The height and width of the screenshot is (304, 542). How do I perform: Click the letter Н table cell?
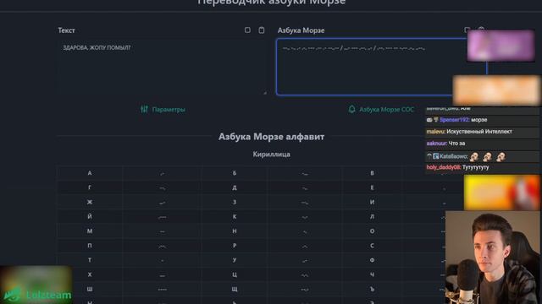point(235,231)
